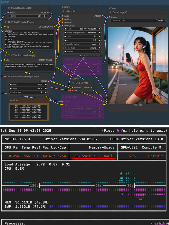Click the KSampler latent_image input port
The image size is (169, 225).
pyautogui.click(x=63, y=25)
